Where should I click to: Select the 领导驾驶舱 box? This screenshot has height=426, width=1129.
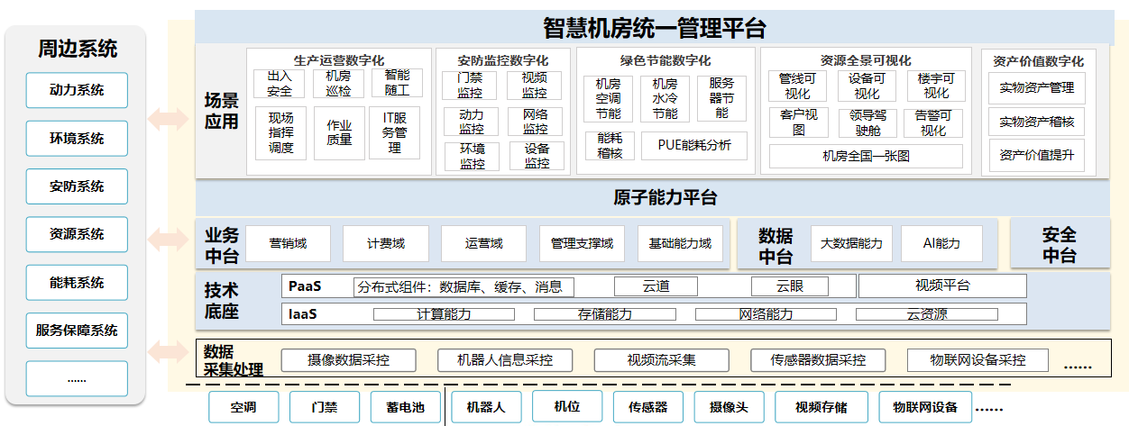867,122
